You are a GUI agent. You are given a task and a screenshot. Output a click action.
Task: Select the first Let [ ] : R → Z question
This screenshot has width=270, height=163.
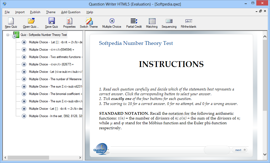56,42
